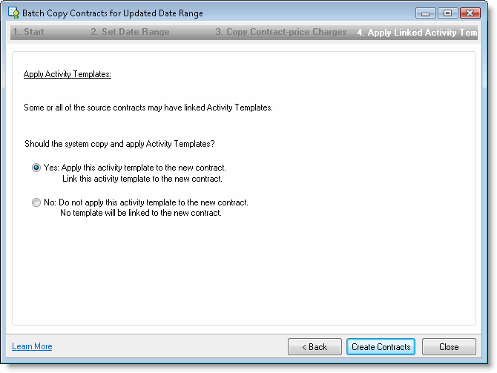Viewport: 497px width, 373px height.
Task: Click the window title bar text
Action: 113,13
